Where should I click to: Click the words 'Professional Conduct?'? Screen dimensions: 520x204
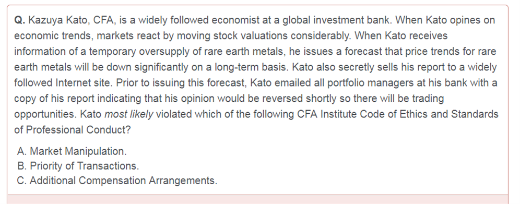coord(78,130)
